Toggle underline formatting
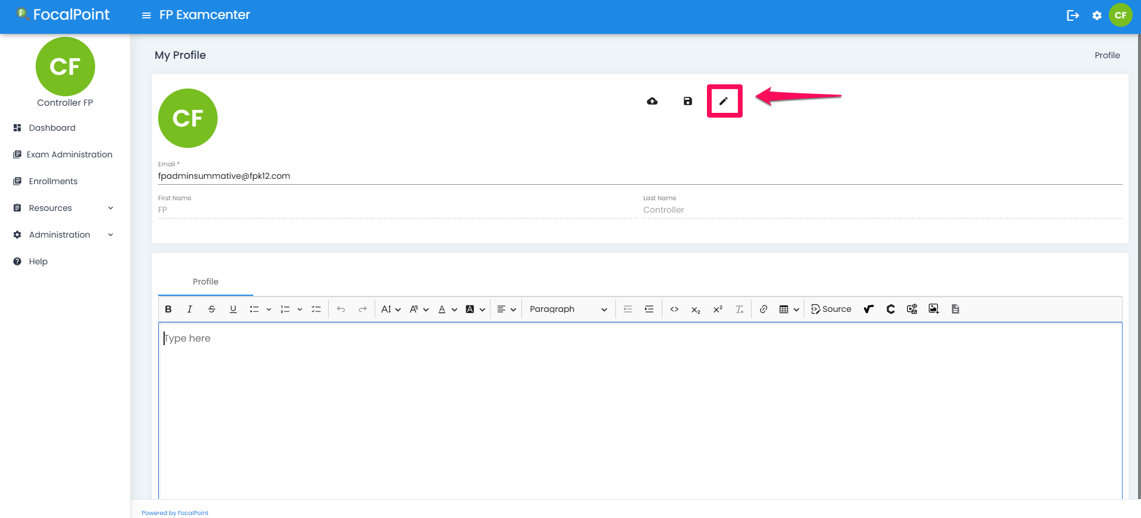Image resolution: width=1141 pixels, height=518 pixels. (x=233, y=309)
